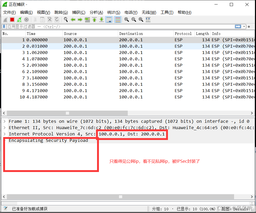Sort by the No. column header
This screenshot has height=213, width=256.
coord(13,34)
